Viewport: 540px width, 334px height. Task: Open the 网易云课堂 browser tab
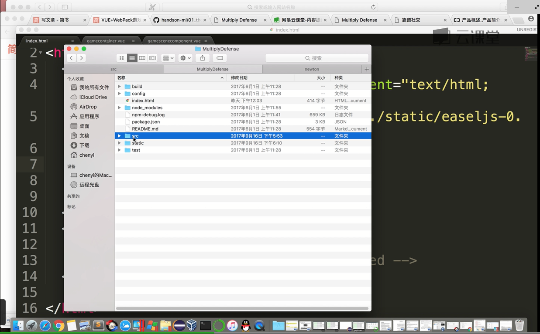300,20
